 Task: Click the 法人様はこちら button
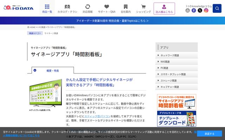[164, 8]
